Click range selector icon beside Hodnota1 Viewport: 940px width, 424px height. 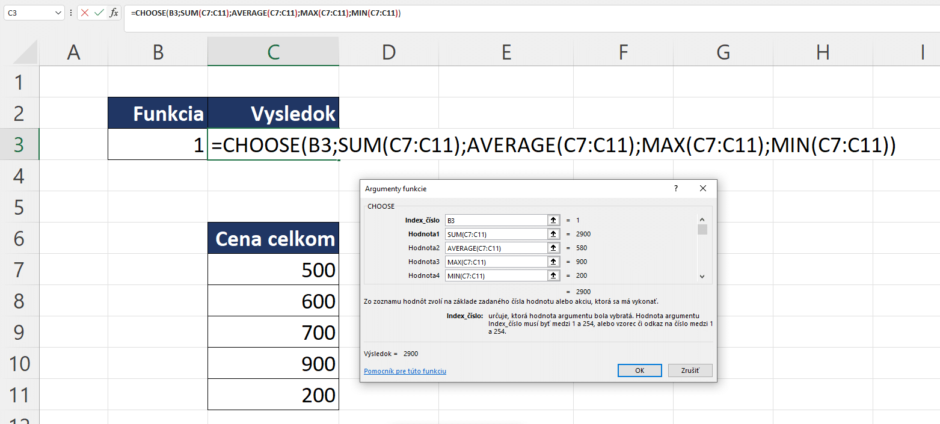(x=553, y=234)
